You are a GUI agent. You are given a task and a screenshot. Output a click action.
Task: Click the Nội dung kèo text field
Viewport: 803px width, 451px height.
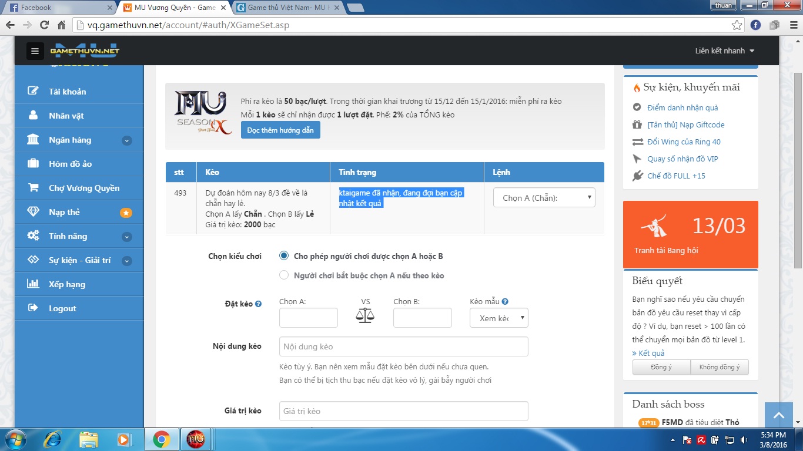point(403,346)
